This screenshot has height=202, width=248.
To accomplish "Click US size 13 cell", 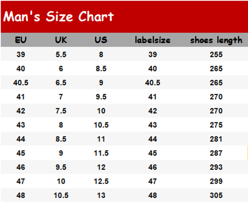I will [101, 196].
